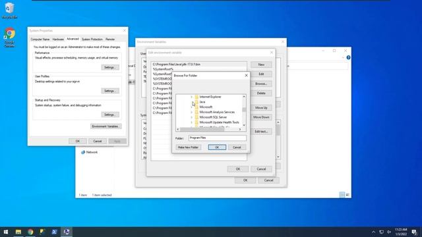Image resolution: width=422 pixels, height=237 pixels.
Task: Click the Browse... button
Action: [x=261, y=84]
